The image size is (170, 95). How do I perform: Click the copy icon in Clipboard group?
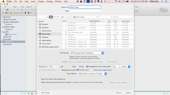pos(29,9)
